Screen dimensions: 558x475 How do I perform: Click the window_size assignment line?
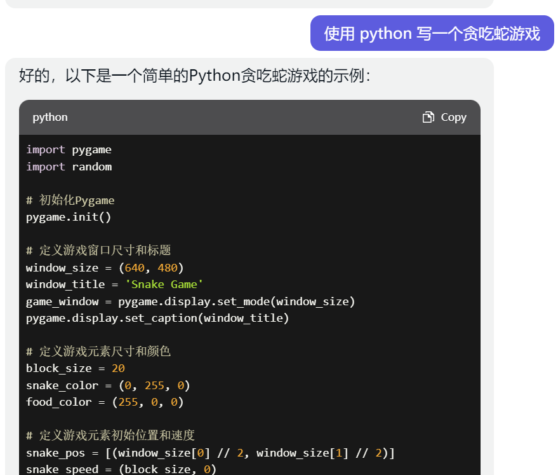[x=105, y=268]
